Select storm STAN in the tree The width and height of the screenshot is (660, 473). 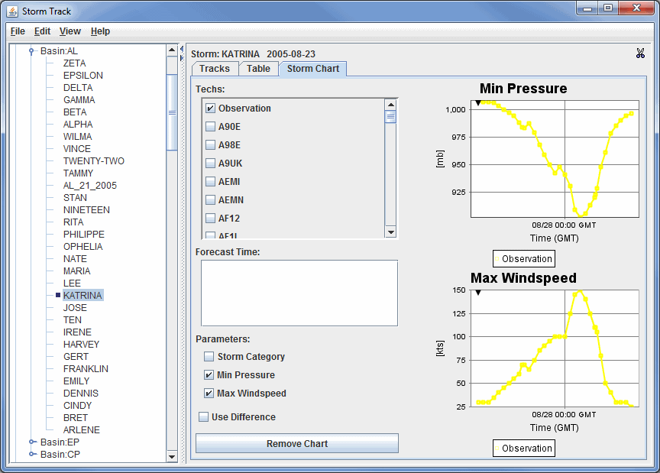tap(75, 198)
